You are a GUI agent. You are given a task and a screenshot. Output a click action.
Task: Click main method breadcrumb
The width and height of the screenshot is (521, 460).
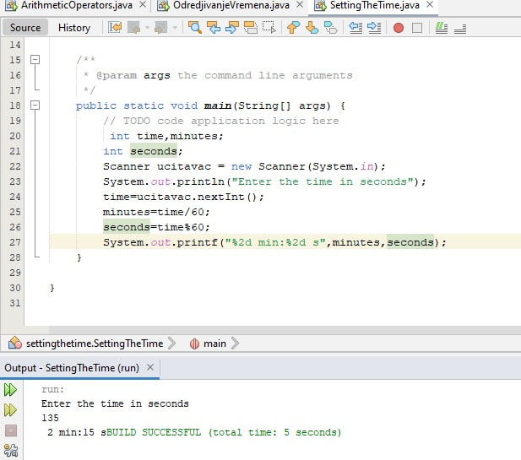[214, 343]
